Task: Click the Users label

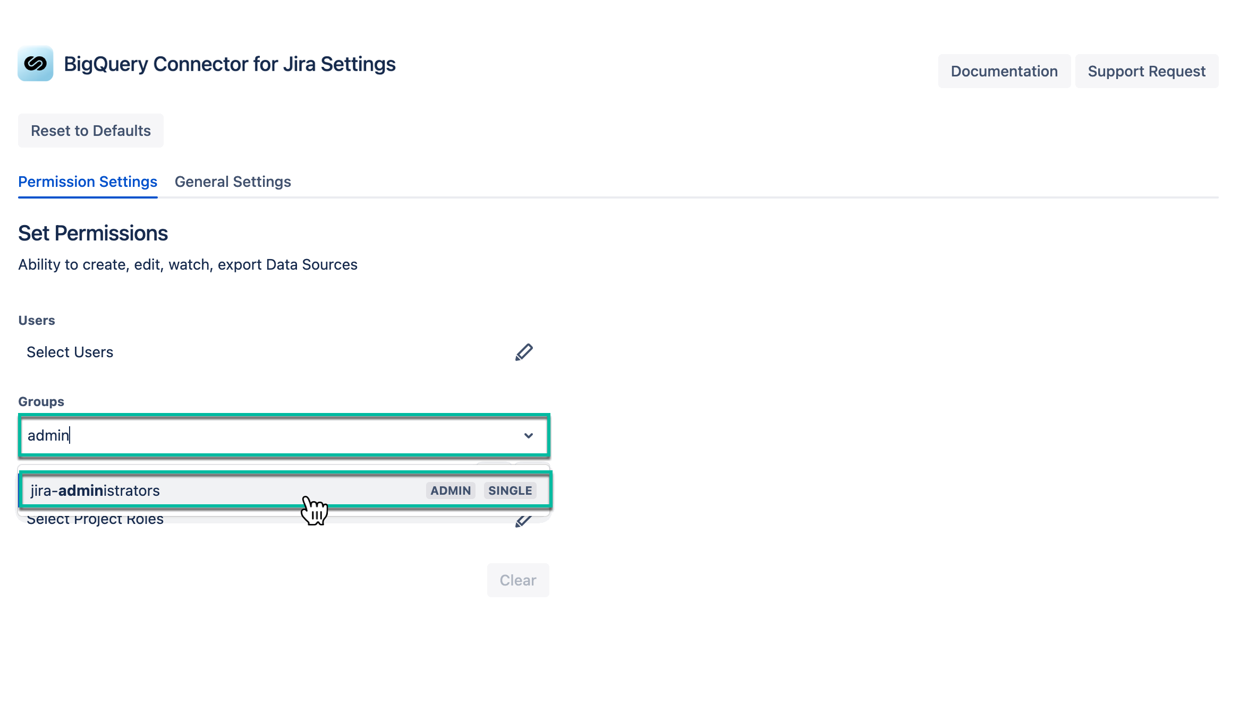Action: [37, 321]
